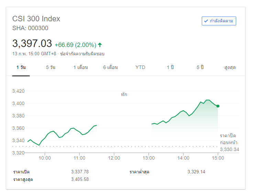The image size is (253, 196).
Task: Toggle the กำลังติดตาม follow button
Action: (219, 21)
